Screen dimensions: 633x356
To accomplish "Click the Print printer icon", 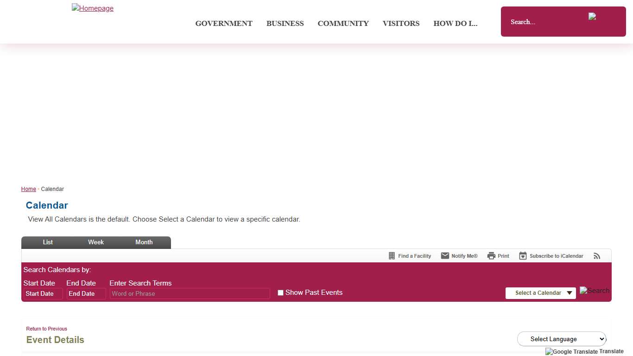I will coord(491,256).
